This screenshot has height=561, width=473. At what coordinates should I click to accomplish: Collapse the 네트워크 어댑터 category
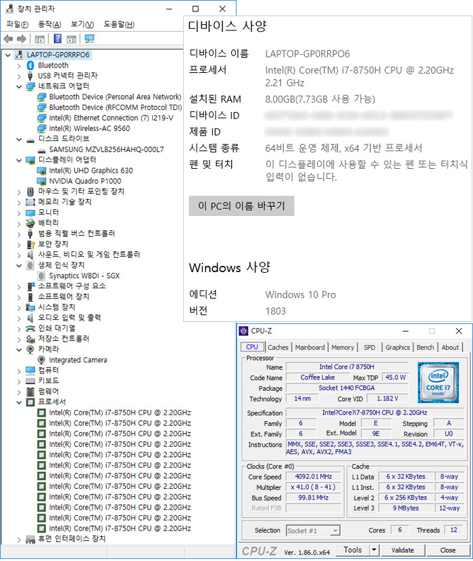click(x=19, y=86)
